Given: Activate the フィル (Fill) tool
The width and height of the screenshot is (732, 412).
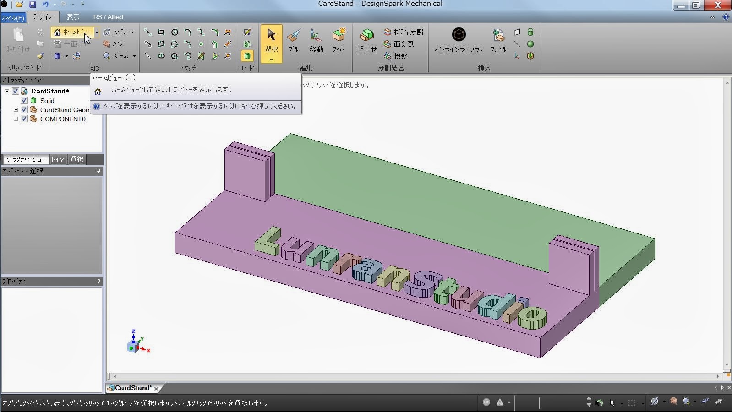Looking at the screenshot, I should click(x=338, y=41).
